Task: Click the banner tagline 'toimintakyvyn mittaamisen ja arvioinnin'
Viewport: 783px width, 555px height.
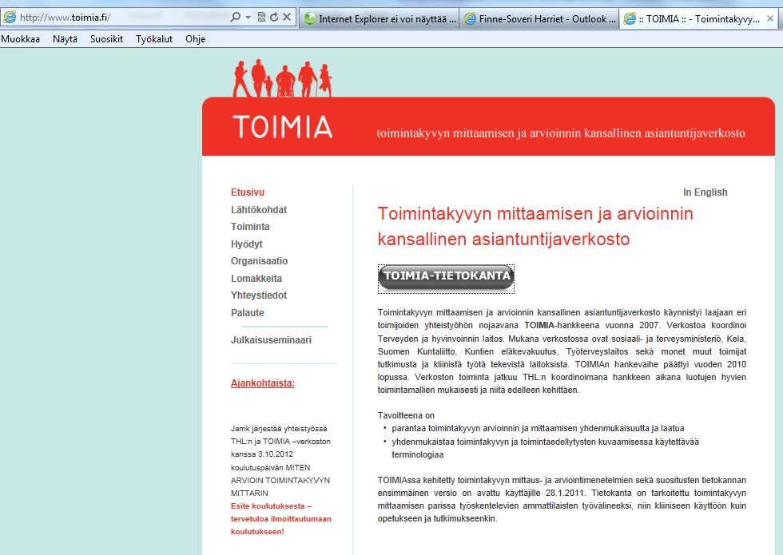Action: click(561, 133)
